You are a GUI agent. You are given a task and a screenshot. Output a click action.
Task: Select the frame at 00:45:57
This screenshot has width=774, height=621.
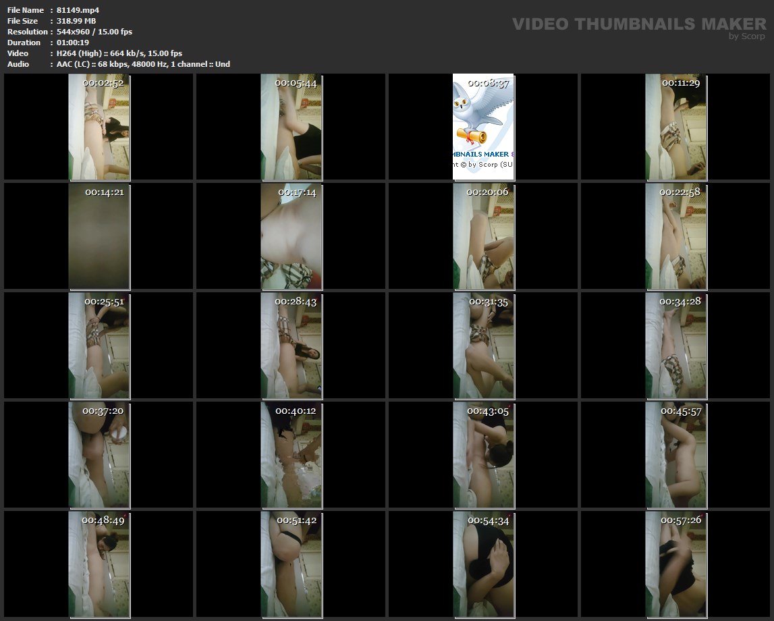675,455
